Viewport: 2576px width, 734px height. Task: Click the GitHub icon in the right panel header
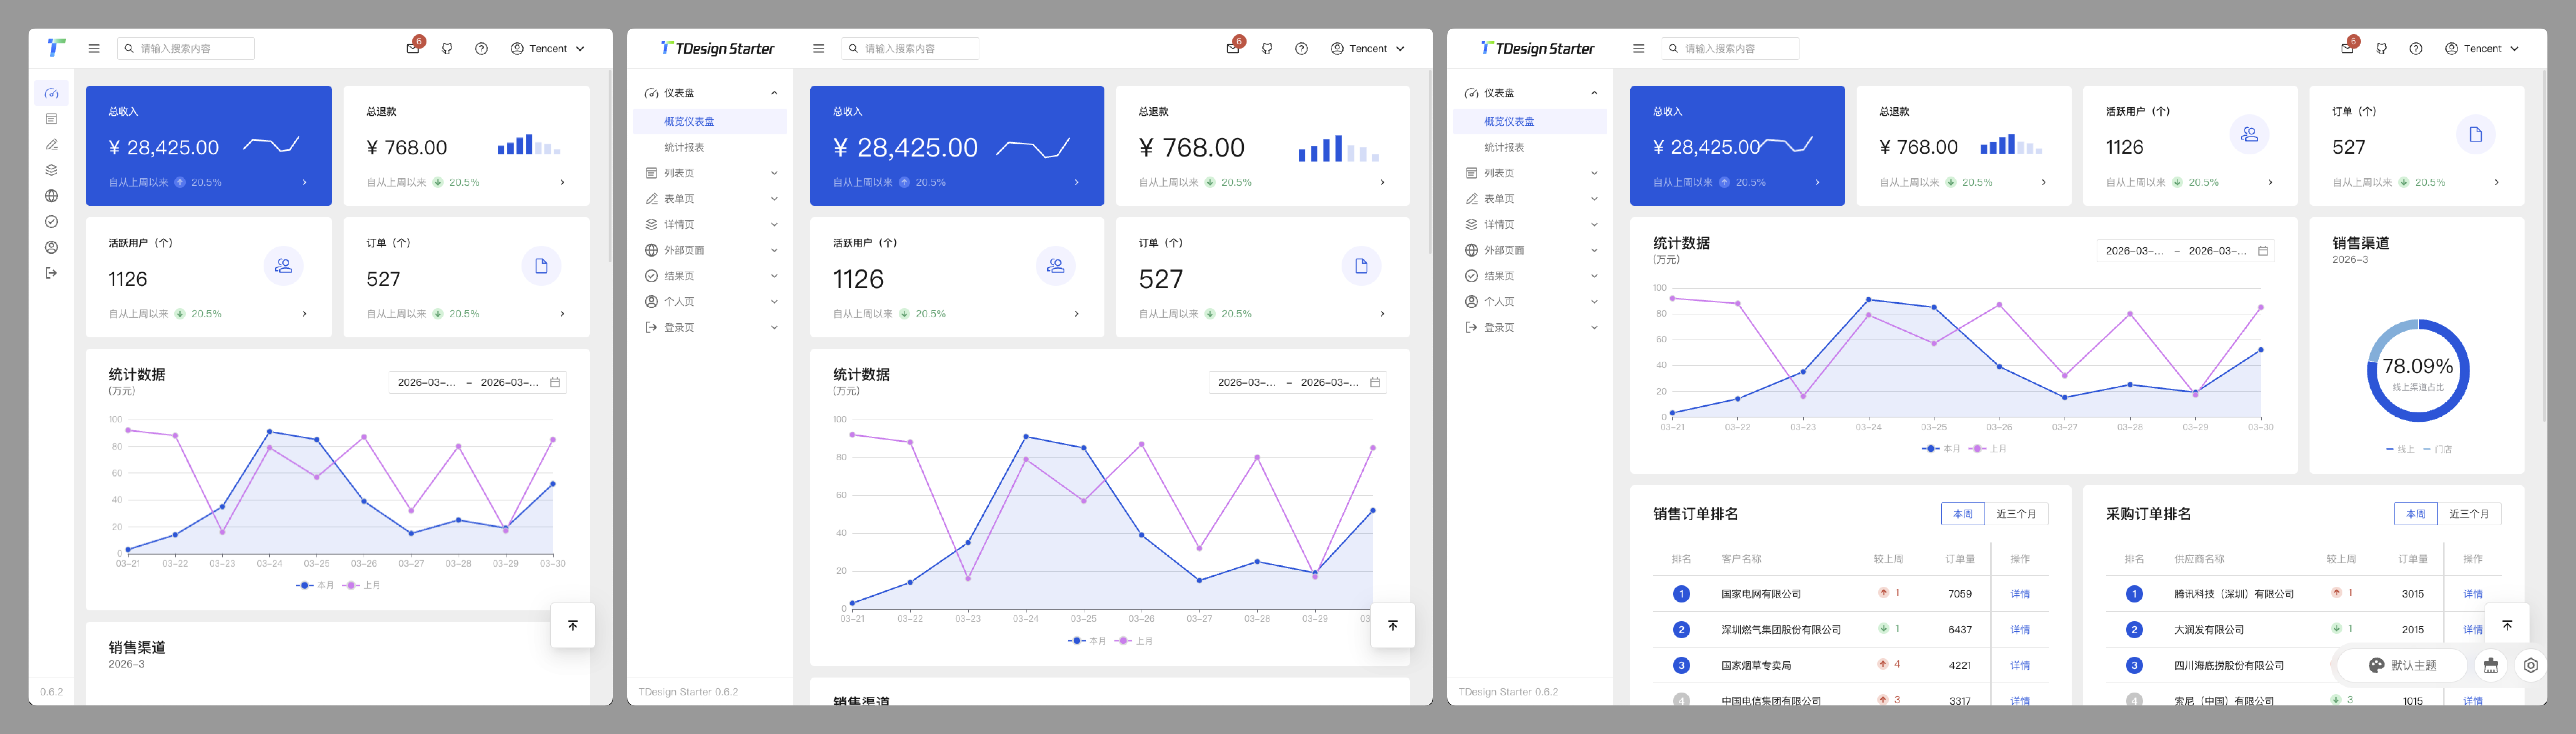coord(2381,48)
